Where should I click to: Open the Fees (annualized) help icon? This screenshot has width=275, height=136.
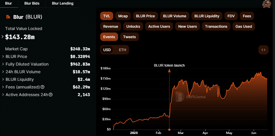tap(42, 87)
